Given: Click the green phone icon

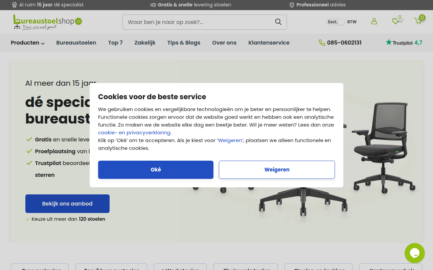Looking at the screenshot, I should pos(322,43).
